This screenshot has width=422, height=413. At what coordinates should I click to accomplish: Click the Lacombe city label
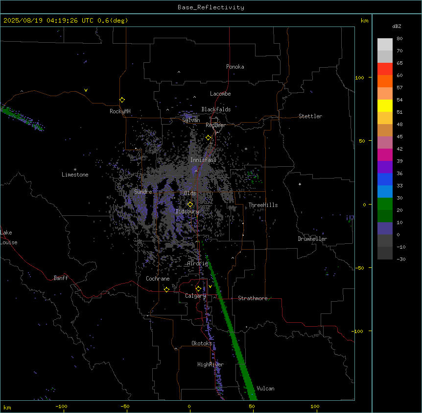(220, 94)
